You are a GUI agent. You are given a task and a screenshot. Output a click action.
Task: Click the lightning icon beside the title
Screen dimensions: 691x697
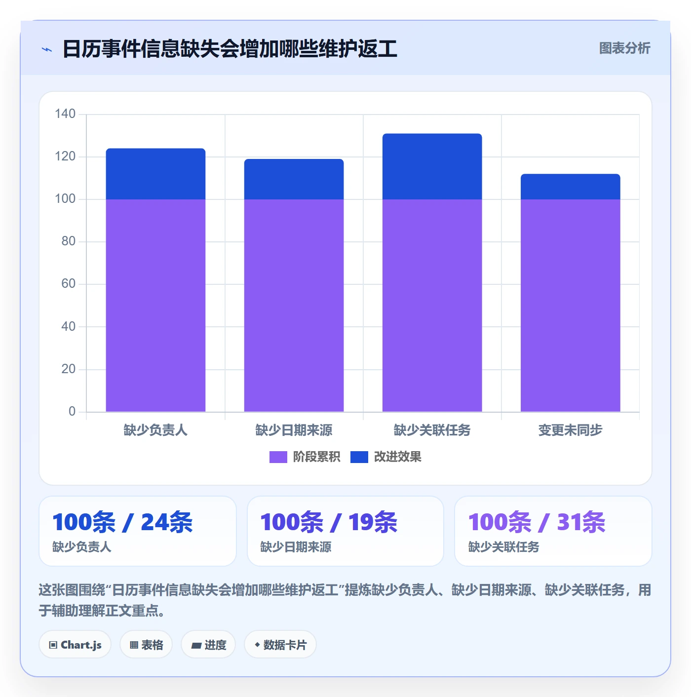point(47,49)
